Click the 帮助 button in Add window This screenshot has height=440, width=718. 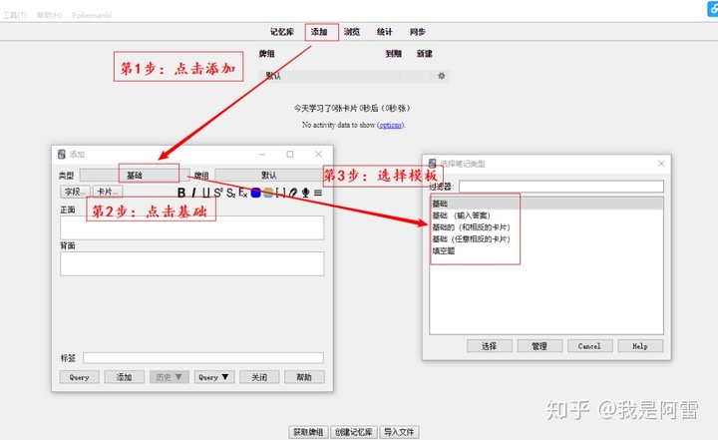(x=304, y=377)
